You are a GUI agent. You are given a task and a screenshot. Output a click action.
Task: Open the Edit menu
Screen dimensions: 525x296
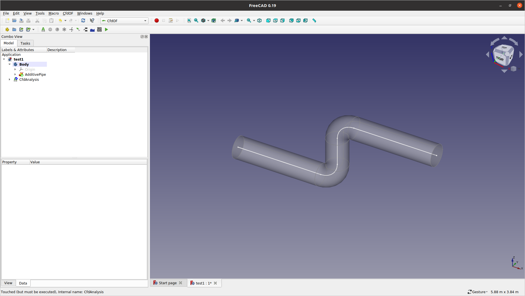(x=16, y=13)
